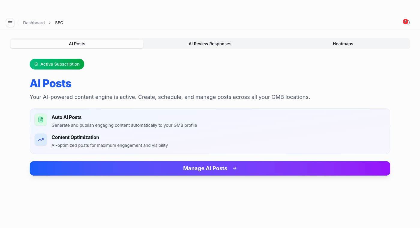Click the checkmark icon on Active Subscription badge

point(36,64)
